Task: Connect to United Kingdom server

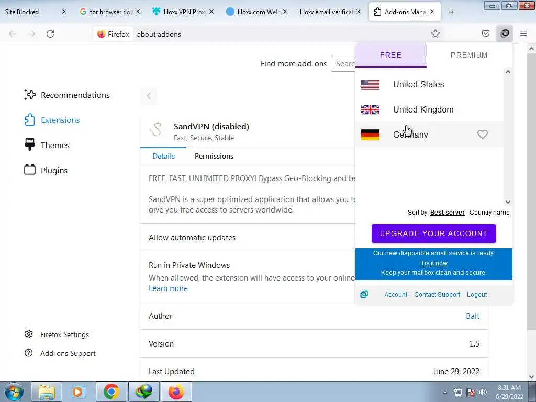Action: [x=429, y=109]
